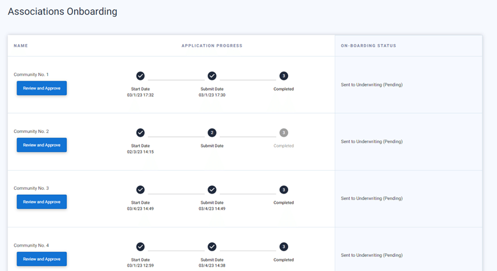Click Community No. 4 Submit Date checkmark icon
497x271 pixels.
(x=212, y=247)
